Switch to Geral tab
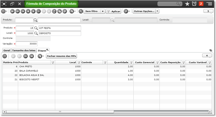The width and height of the screenshot is (216, 117). pos(7,50)
